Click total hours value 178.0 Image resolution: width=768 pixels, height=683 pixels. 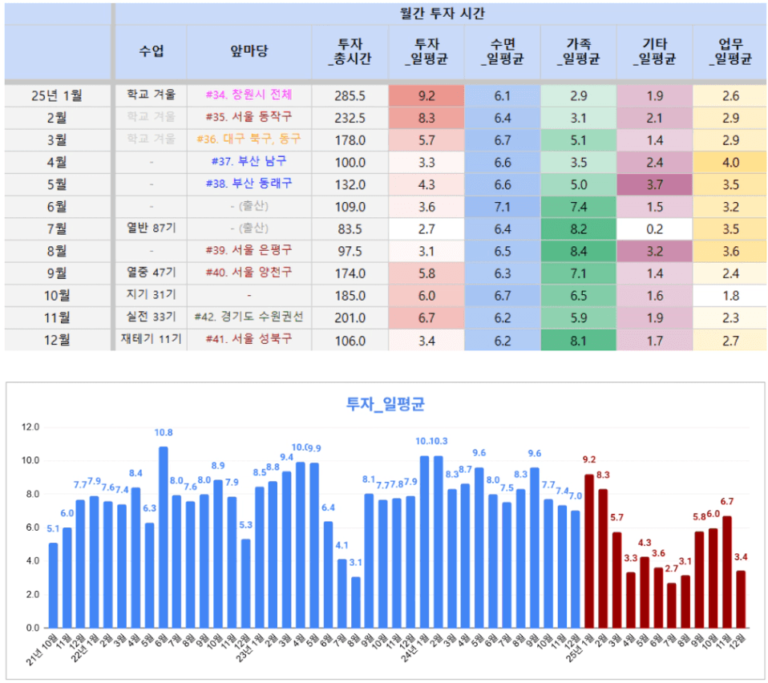click(x=350, y=140)
